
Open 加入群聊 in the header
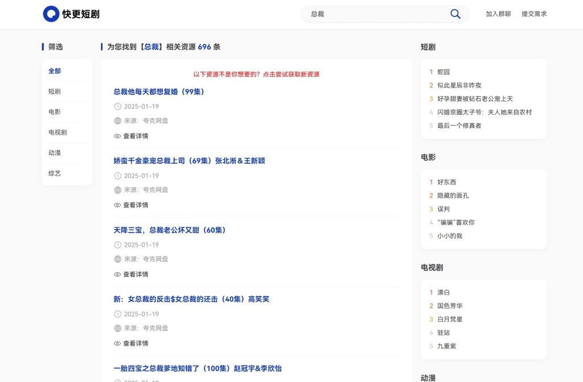498,14
